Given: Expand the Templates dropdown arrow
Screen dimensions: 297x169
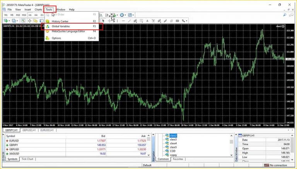Looking at the screenshot, I should pos(133,15).
